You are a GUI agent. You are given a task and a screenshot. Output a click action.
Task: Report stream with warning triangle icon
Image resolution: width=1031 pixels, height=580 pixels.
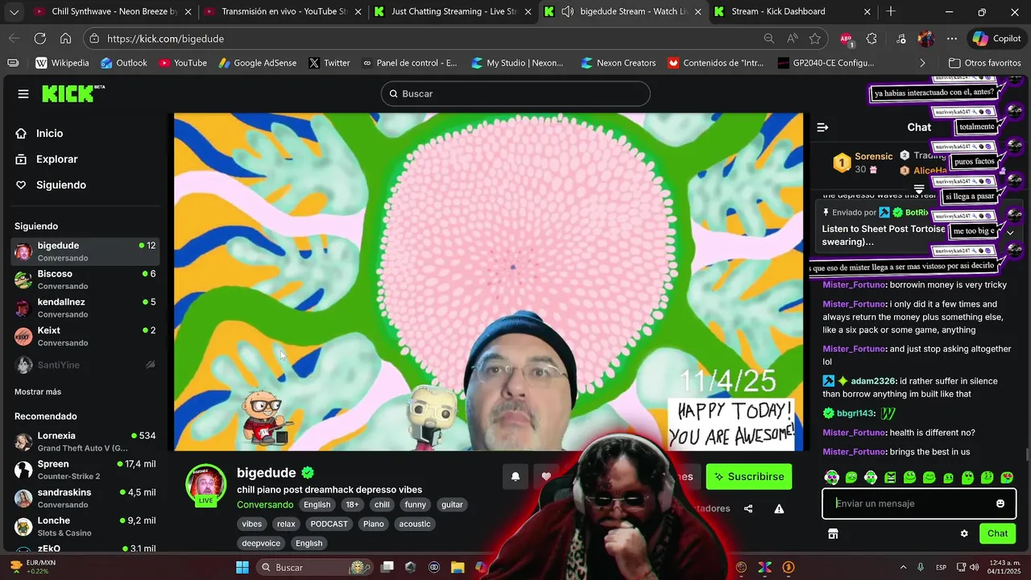779,508
